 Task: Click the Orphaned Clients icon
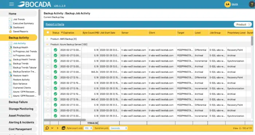(x=11, y=88)
